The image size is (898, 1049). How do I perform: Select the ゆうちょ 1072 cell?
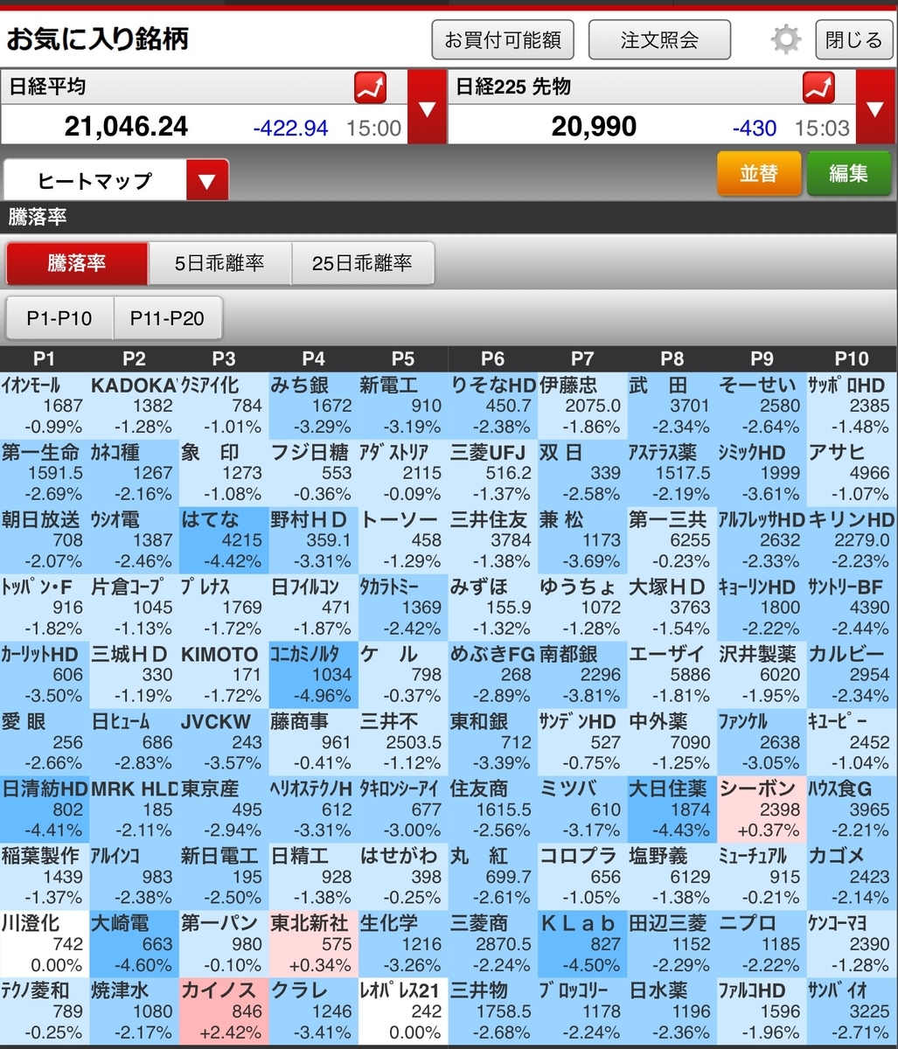click(582, 608)
